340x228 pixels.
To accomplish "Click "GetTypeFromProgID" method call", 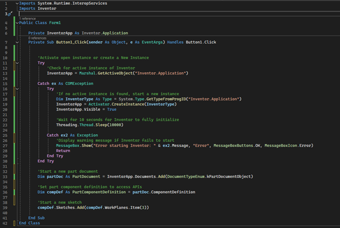I will click(x=166, y=99).
